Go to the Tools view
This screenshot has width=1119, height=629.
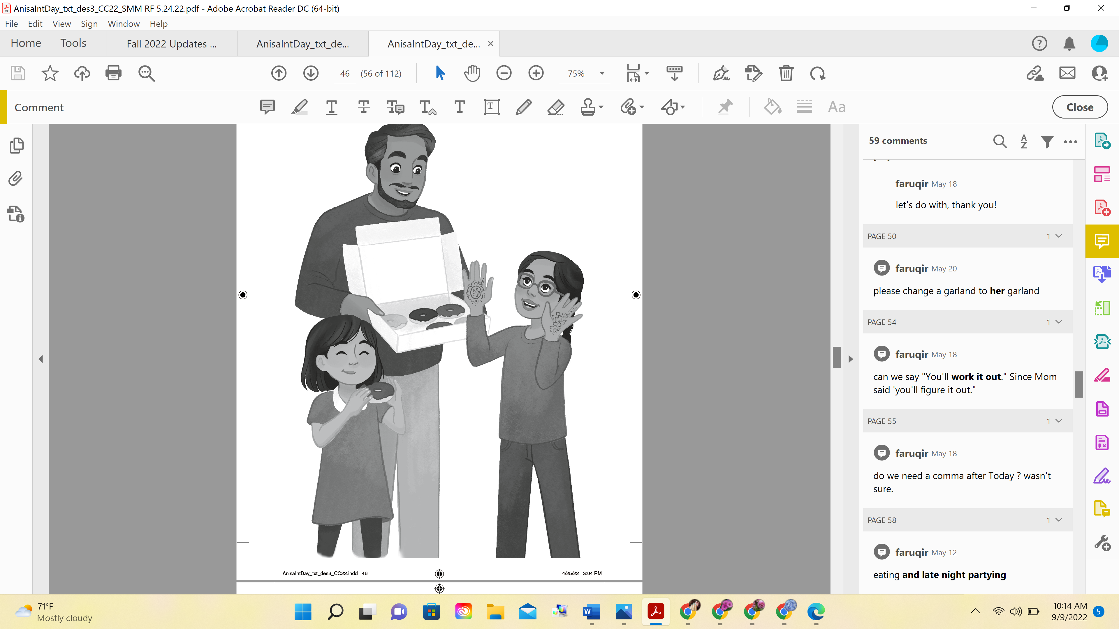pos(73,43)
